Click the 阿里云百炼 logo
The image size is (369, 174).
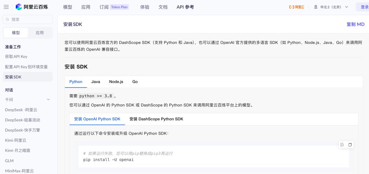(32, 7)
